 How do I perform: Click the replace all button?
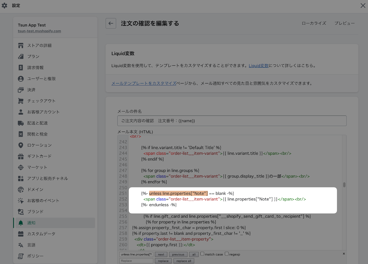[184, 261]
